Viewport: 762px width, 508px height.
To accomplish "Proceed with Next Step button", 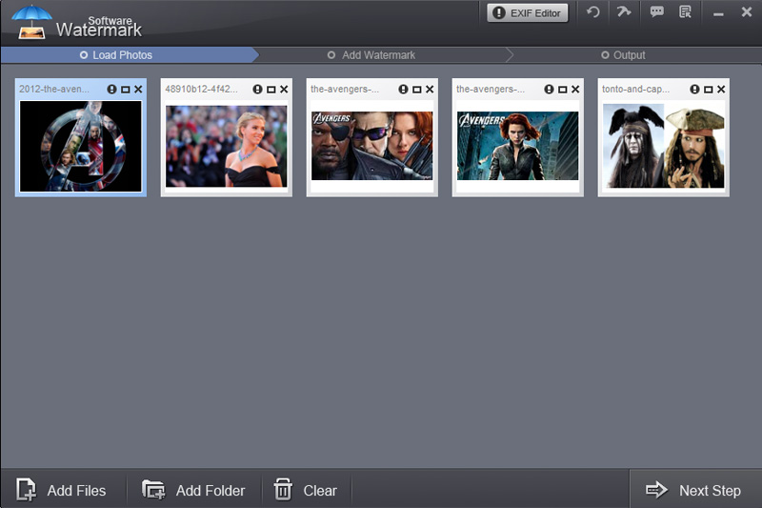I will [693, 490].
